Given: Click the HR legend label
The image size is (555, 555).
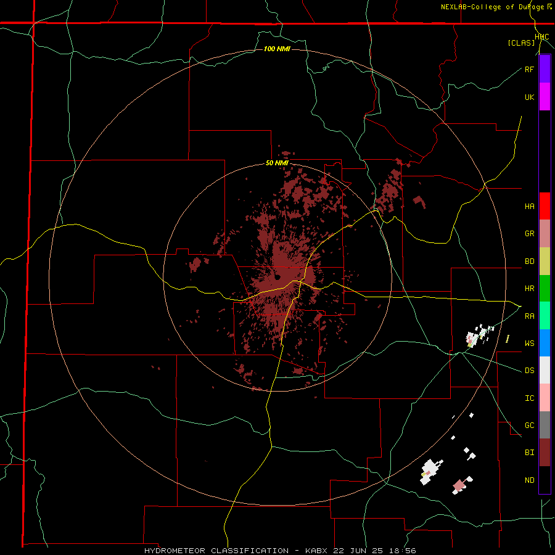Looking at the screenshot, I should pos(529,289).
